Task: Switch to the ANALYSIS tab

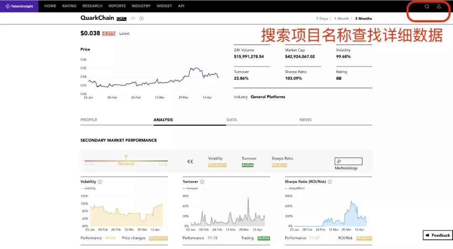Action: click(x=163, y=120)
